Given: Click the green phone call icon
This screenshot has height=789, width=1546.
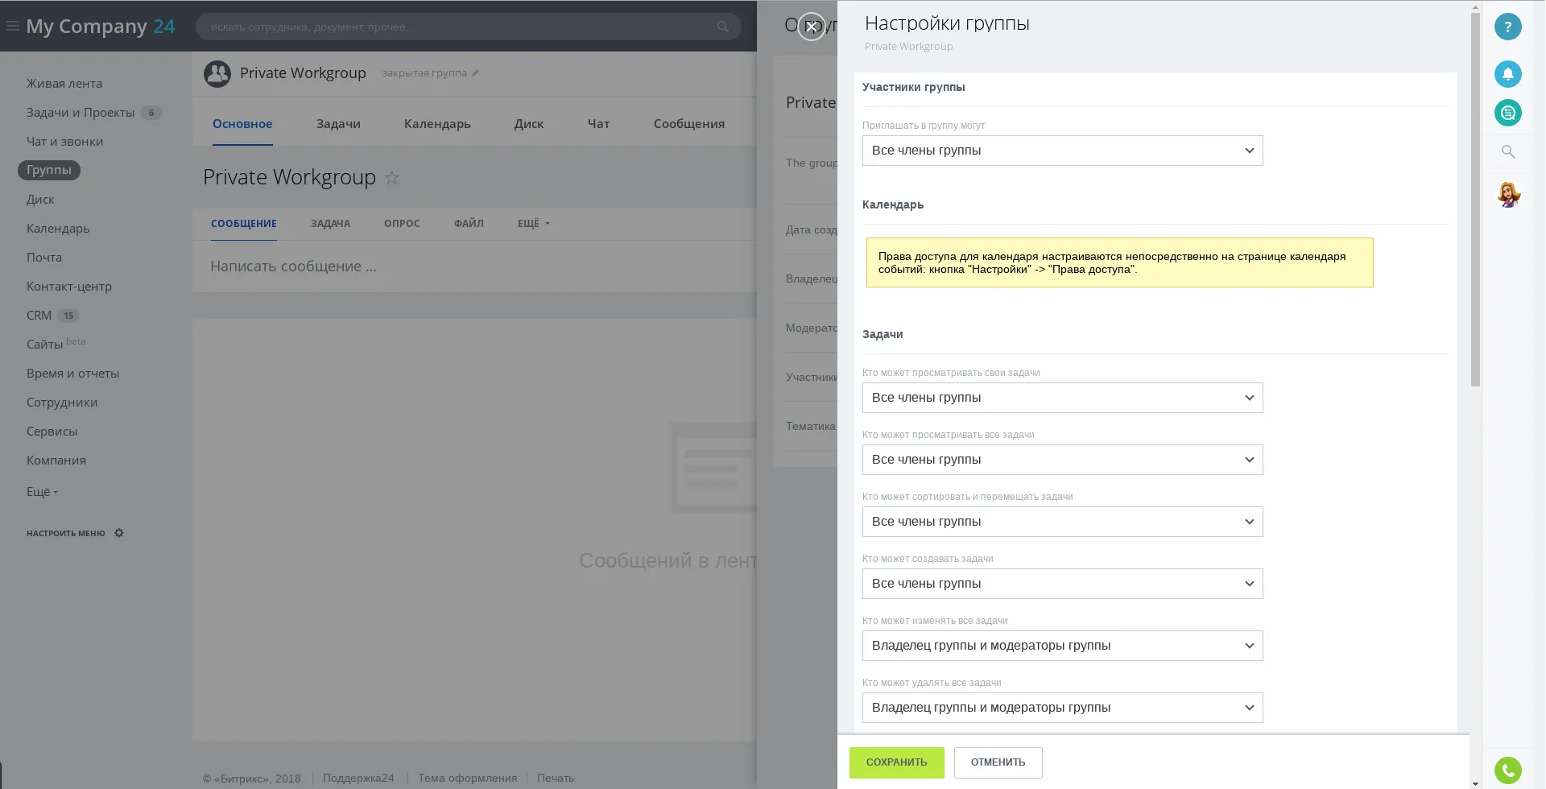Looking at the screenshot, I should [x=1507, y=770].
